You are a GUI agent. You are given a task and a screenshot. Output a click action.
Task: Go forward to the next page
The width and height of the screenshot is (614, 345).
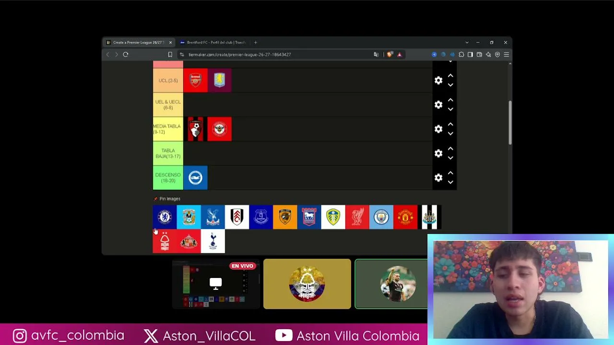(116, 55)
